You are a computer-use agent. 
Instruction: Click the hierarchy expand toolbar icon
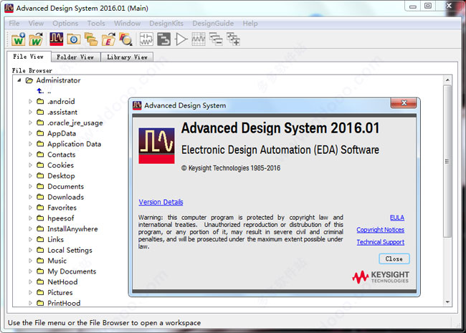pos(233,39)
